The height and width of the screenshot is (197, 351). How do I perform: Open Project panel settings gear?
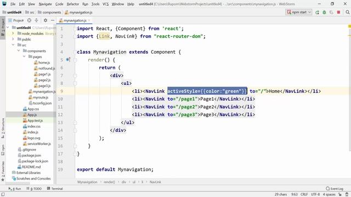(46, 20)
